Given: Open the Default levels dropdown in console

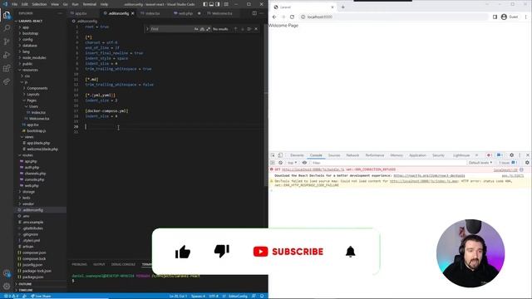Looking at the screenshot, I should point(480,163).
